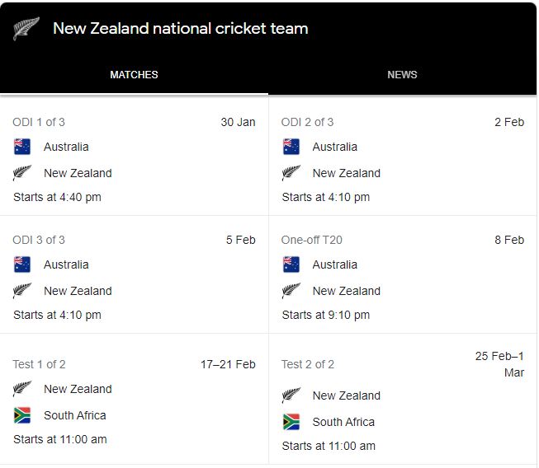Click the silver fern logo in the header

(26, 29)
